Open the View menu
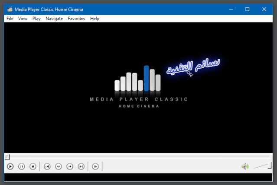The image size is (277, 185). tap(23, 19)
